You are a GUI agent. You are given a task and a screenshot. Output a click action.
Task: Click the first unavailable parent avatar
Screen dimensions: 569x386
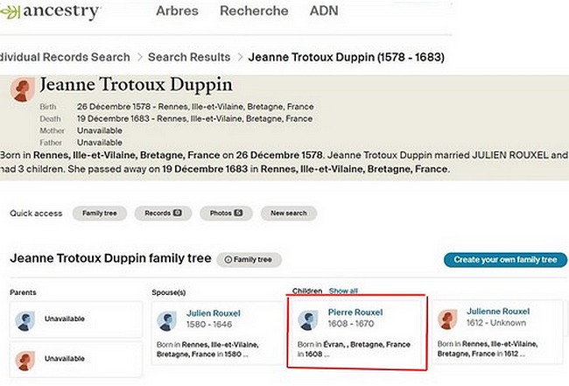coord(25,319)
